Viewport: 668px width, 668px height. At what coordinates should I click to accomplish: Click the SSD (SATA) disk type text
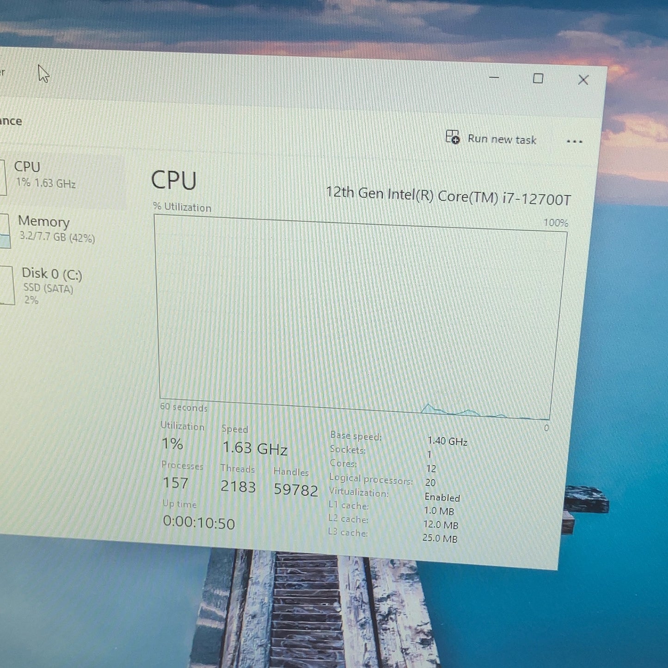pos(49,288)
